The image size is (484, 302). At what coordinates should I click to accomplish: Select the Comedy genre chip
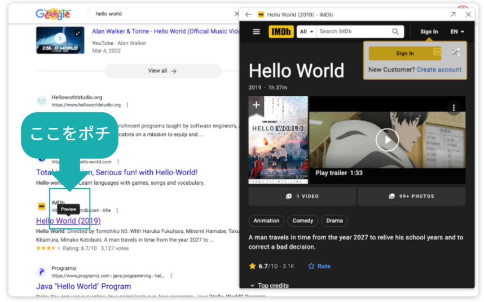(302, 221)
